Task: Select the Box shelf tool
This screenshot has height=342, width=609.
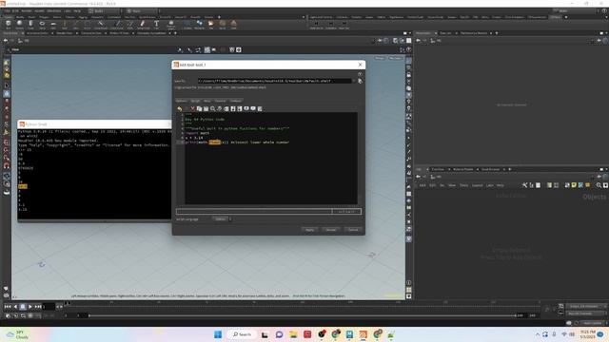Action: coord(9,25)
